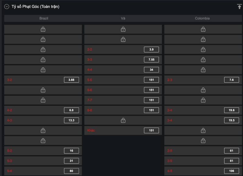This screenshot has height=176, width=243.
Task: Click the move-to-top arrow icon
Action: coord(239,7)
